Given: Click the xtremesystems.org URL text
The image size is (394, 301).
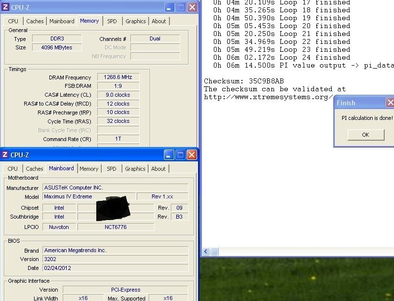Looking at the screenshot, I should coord(269,97).
